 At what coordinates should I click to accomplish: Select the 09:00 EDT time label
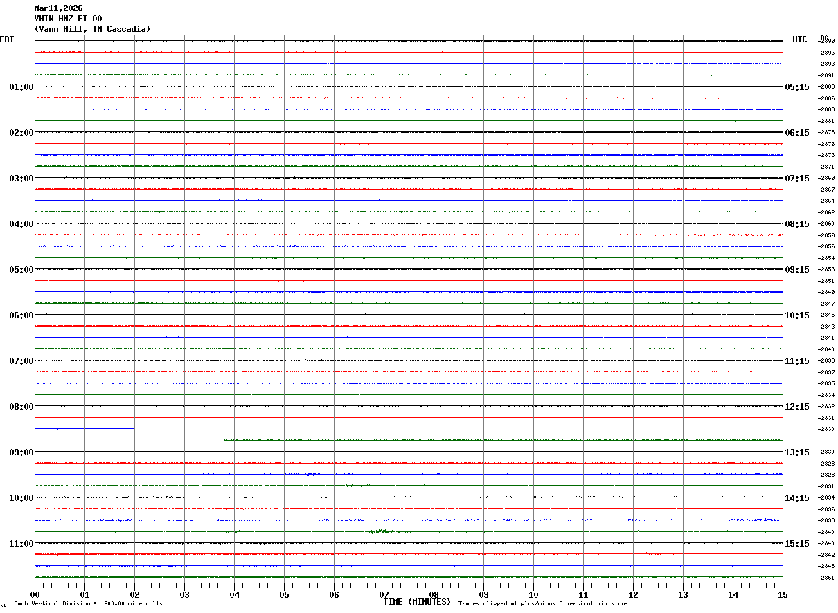[21, 452]
